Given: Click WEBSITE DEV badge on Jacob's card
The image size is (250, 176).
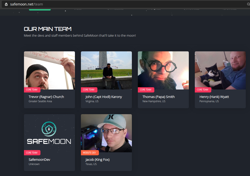Looking at the screenshot, I should (90, 153).
